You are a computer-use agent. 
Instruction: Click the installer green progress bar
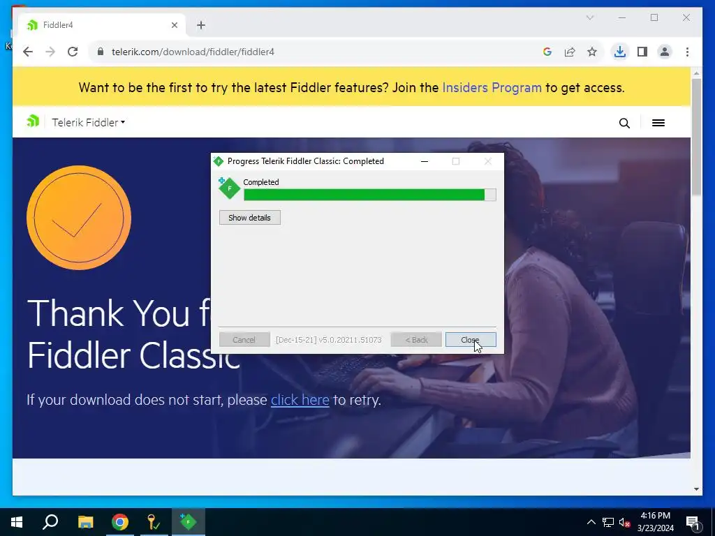(370, 195)
